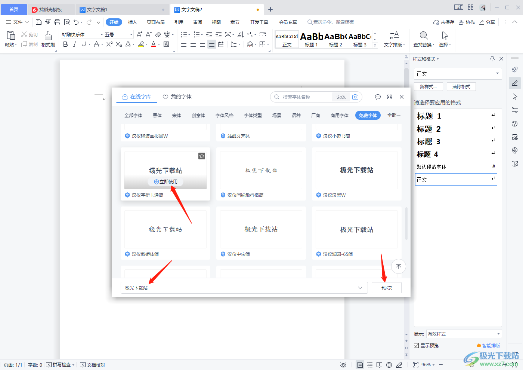Open the 正文 style dropdown in styles panel
The width and height of the screenshot is (523, 370).
click(497, 73)
